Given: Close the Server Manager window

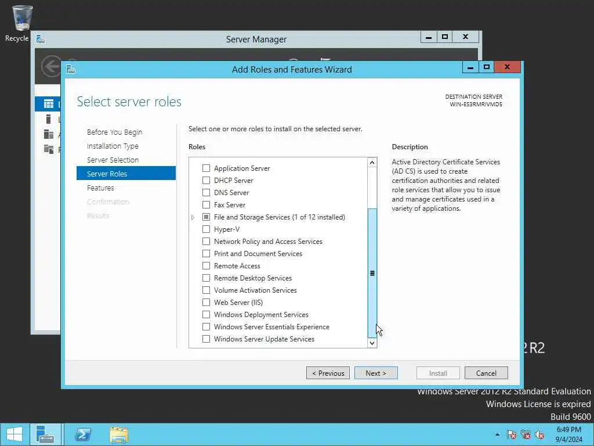Looking at the screenshot, I should coord(466,37).
